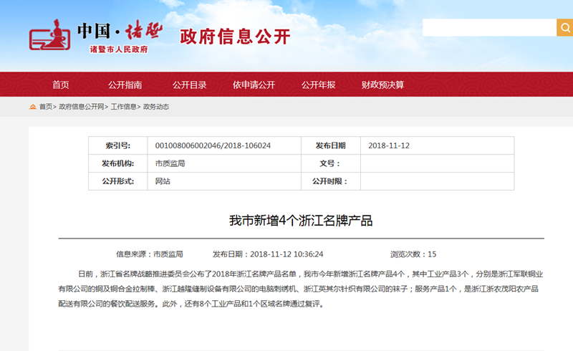Screen dimensions: 573x351
Task: Click the small house icon in breadcrumb
Action: pyautogui.click(x=33, y=107)
